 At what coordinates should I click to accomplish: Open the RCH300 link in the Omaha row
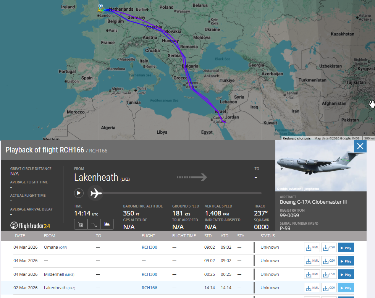[x=149, y=247]
